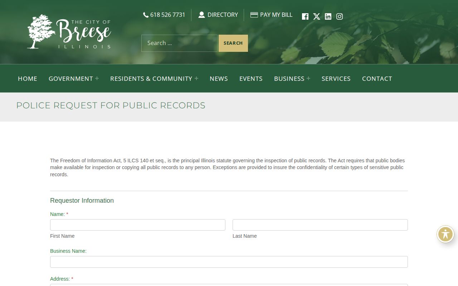The width and height of the screenshot is (458, 286).
Task: Click the First Name input field
Action: tap(138, 225)
